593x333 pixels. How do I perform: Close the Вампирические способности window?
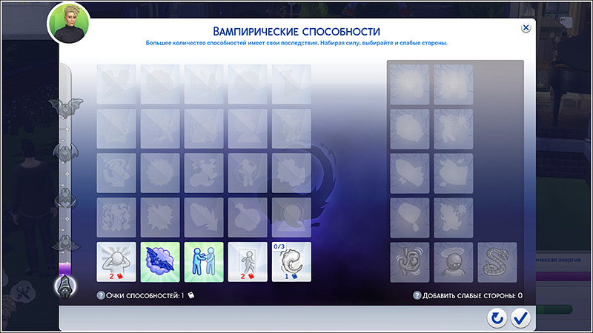coord(526,27)
